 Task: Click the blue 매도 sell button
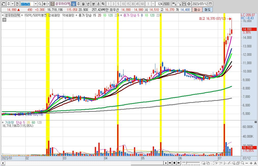[x=207, y=10]
